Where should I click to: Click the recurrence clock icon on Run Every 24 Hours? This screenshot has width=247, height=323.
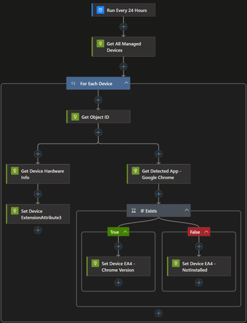[x=100, y=10]
